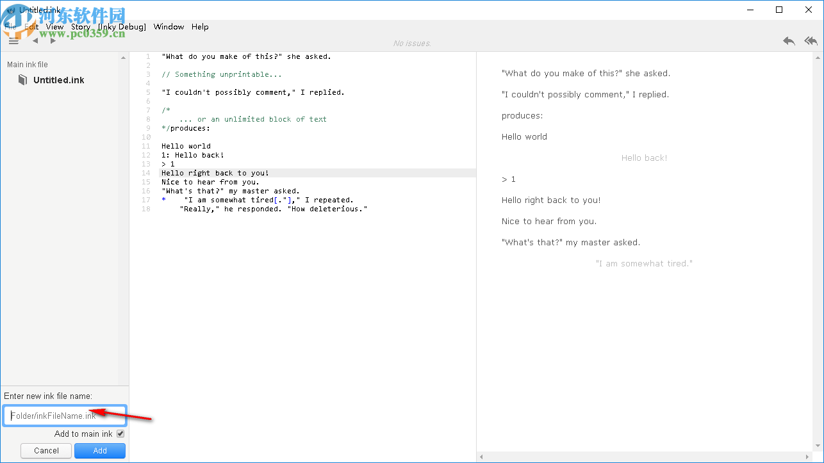824x463 pixels.
Task: Click the sidebar scrollbar up arrow
Action: [124, 58]
